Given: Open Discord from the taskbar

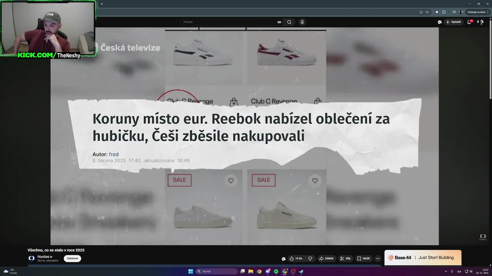Looking at the screenshot, I should (268, 271).
